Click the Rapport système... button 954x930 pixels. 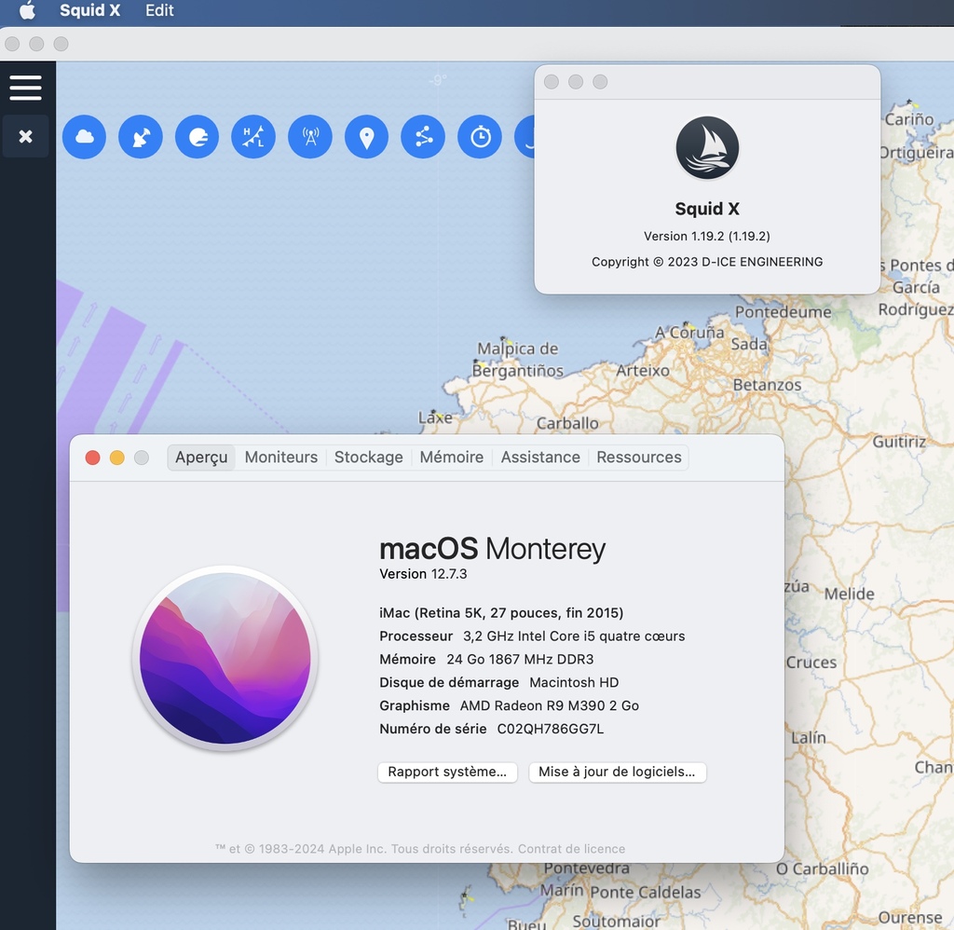pos(447,772)
